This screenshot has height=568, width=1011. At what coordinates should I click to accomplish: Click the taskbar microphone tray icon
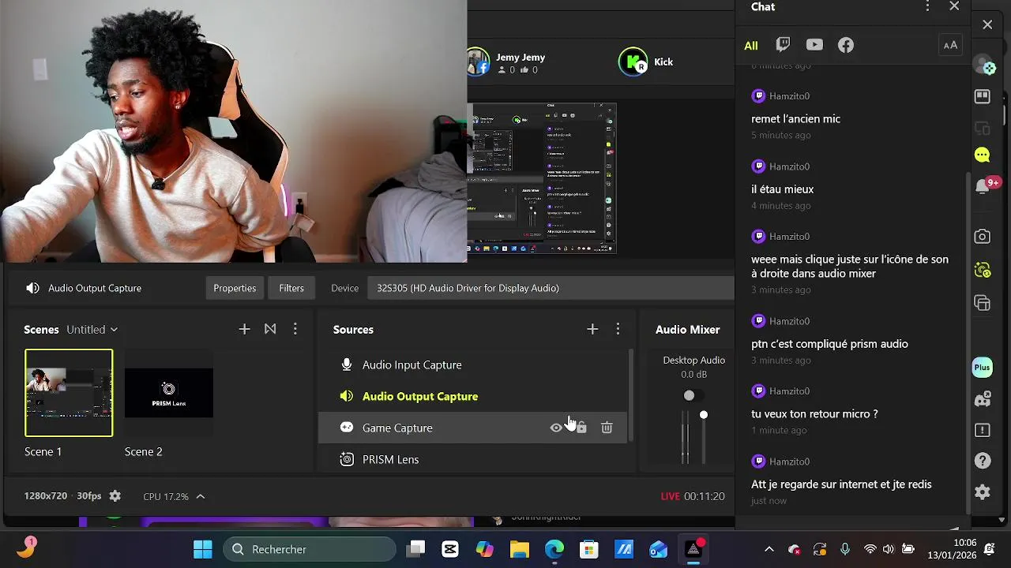[845, 549]
